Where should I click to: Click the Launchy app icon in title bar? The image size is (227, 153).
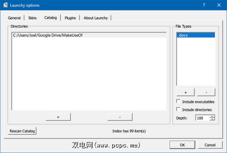pyautogui.click(x=6, y=5)
